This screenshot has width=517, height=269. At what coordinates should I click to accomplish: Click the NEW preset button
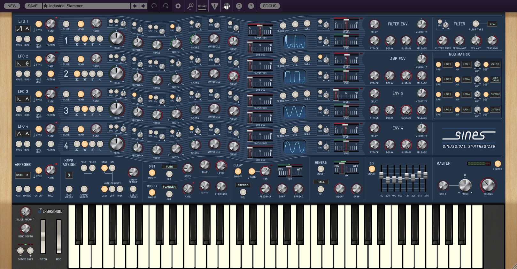[x=12, y=6]
